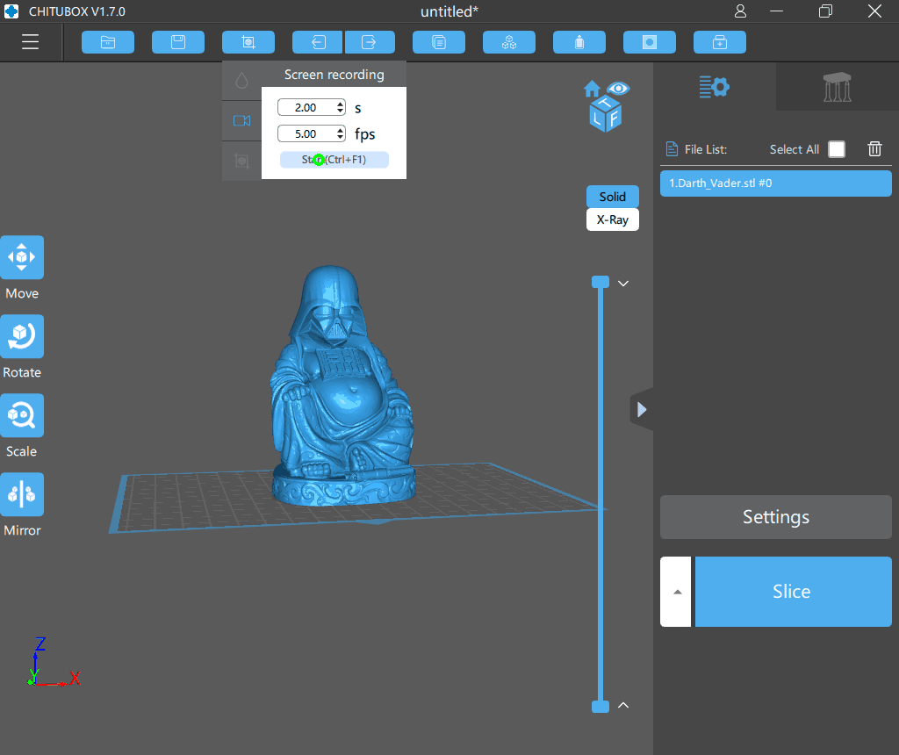Open the hamburger main menu

pyautogui.click(x=30, y=42)
